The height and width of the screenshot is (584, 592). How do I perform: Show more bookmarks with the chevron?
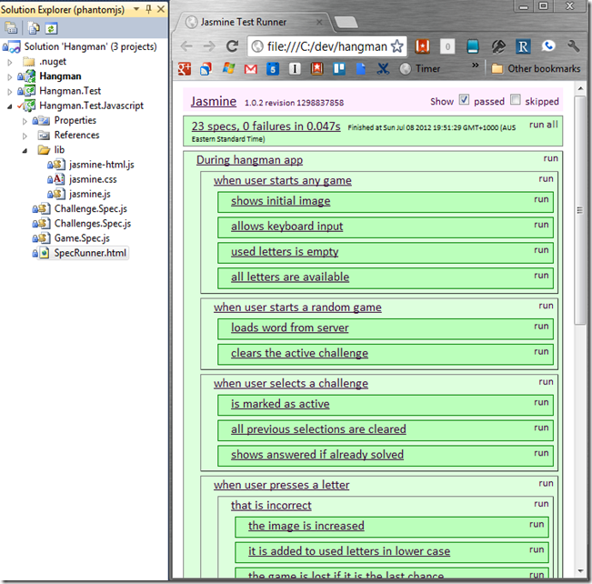(x=476, y=65)
